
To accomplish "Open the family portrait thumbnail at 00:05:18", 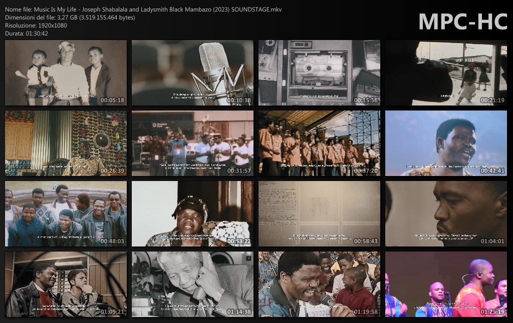I will tap(66, 72).
